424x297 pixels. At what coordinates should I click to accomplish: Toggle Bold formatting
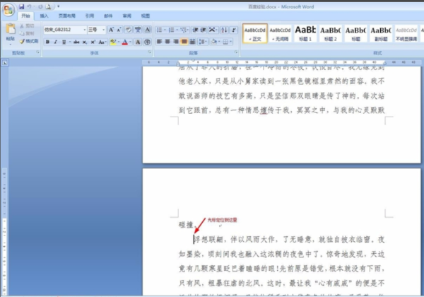point(47,42)
